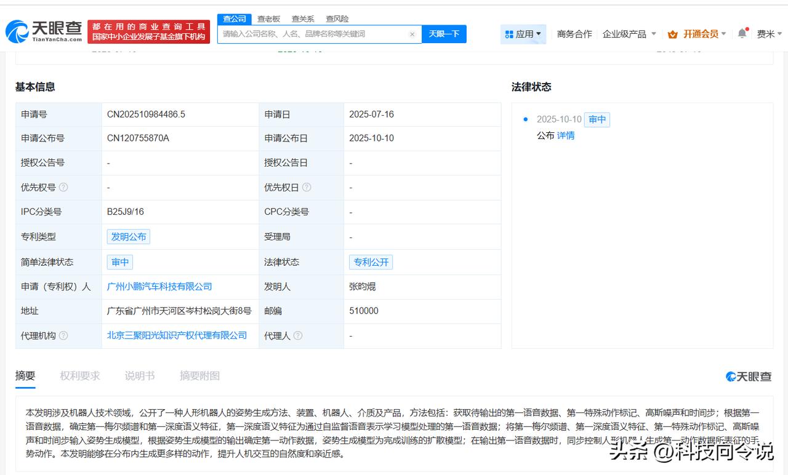The image size is (788, 475).
Task: Open the 详情 link under legal status
Action: tap(566, 135)
